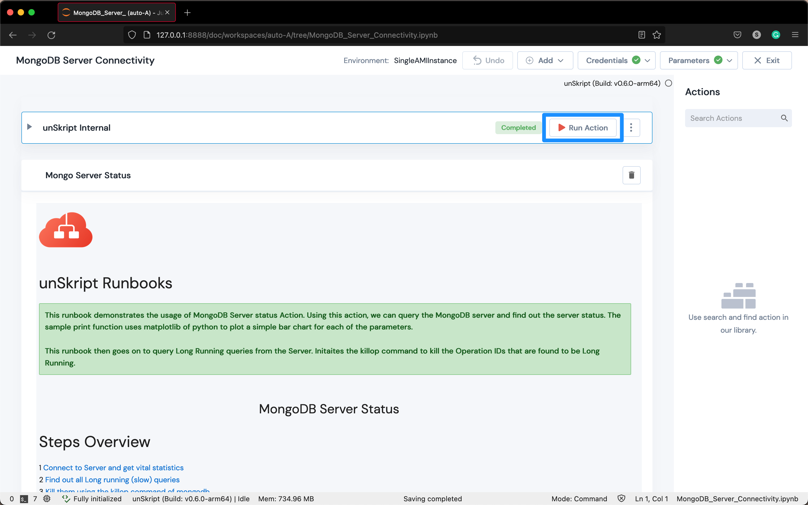Screen dimensions: 808x505
Task: Open Reader View icon in address bar
Action: tap(641, 35)
